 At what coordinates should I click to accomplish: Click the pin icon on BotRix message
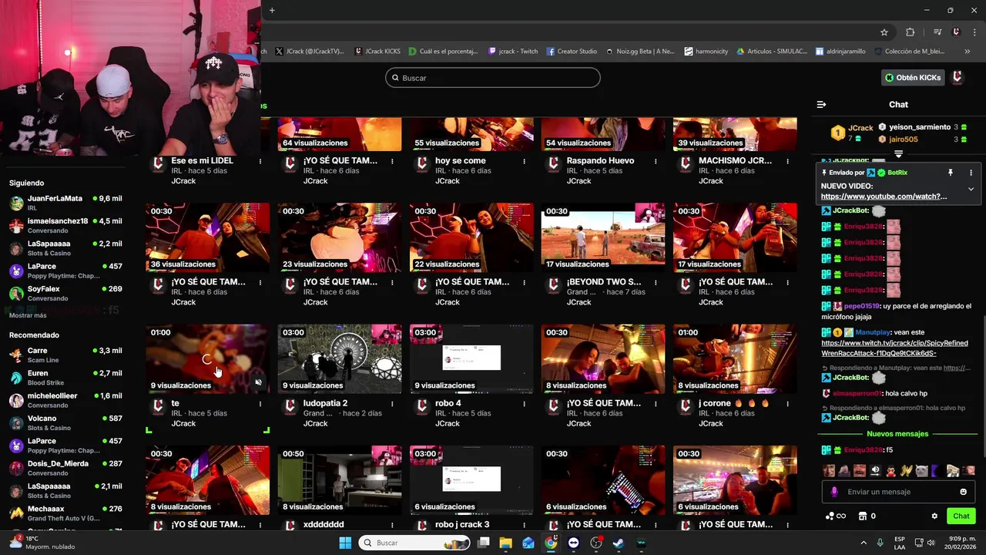coord(951,173)
